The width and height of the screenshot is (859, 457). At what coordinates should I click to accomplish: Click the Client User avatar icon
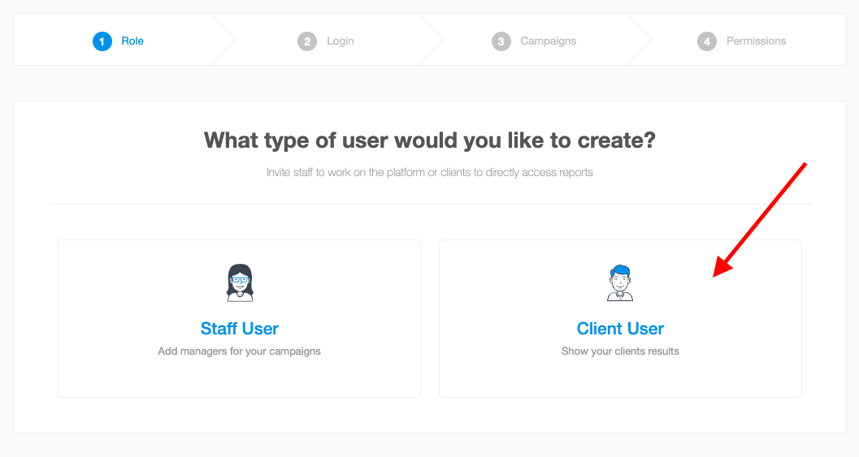click(620, 282)
